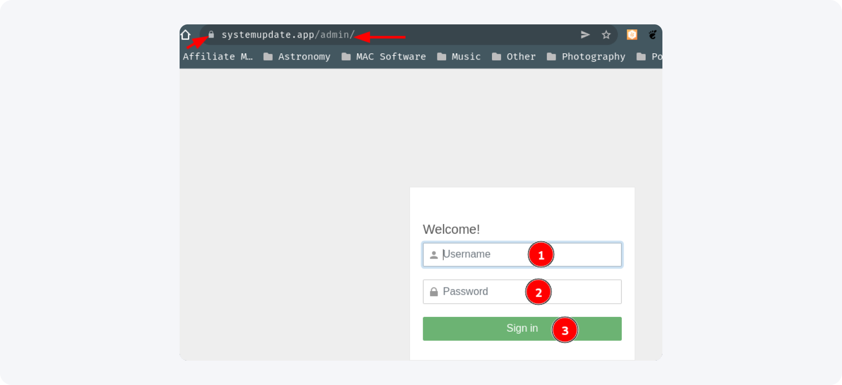842x385 pixels.
Task: Open the Affiliate M… bookmark folder
Action: (x=218, y=57)
